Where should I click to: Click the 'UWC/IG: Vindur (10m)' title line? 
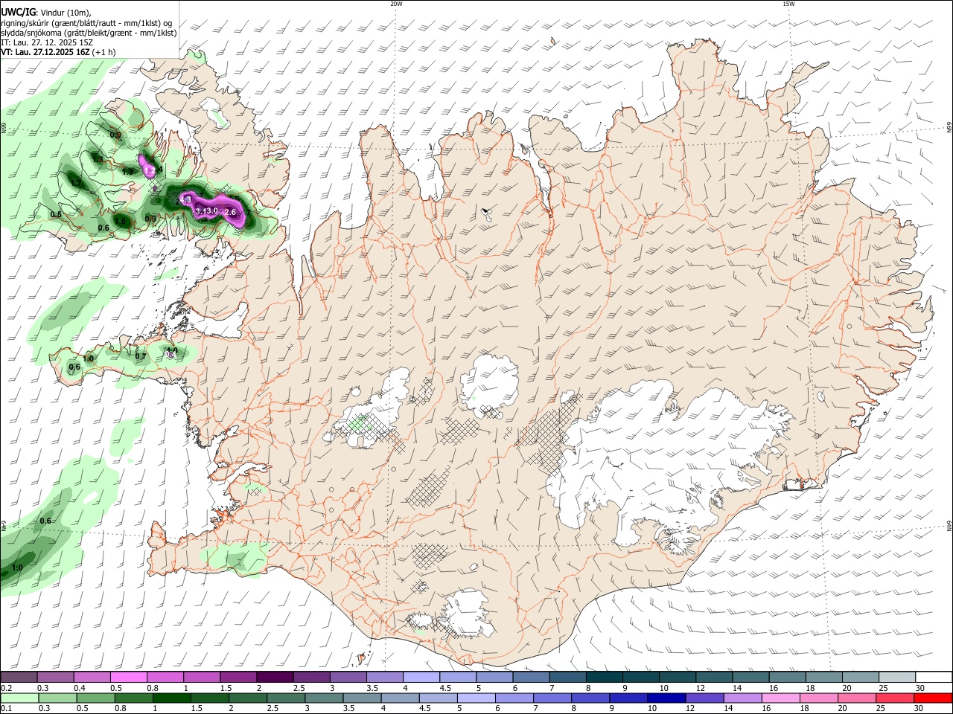tap(45, 12)
